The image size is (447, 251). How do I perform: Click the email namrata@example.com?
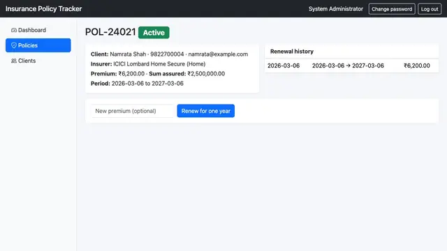[x=218, y=54]
